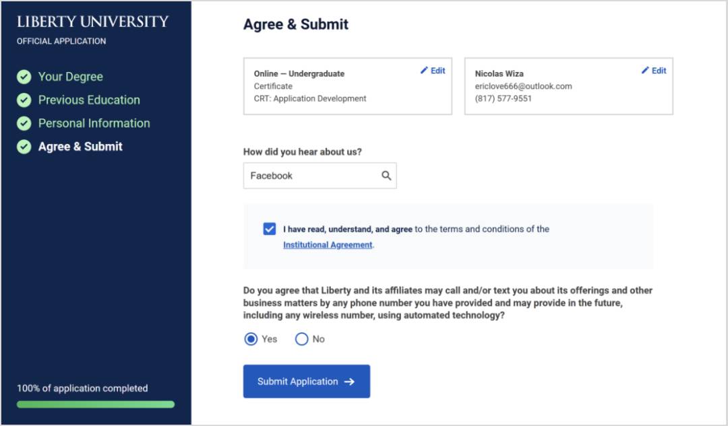
Task: Uncheck the Institutional Agreement terms checkbox
Action: point(269,229)
